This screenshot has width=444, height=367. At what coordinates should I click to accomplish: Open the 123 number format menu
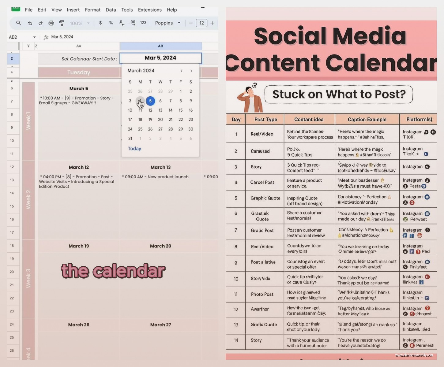click(x=143, y=23)
